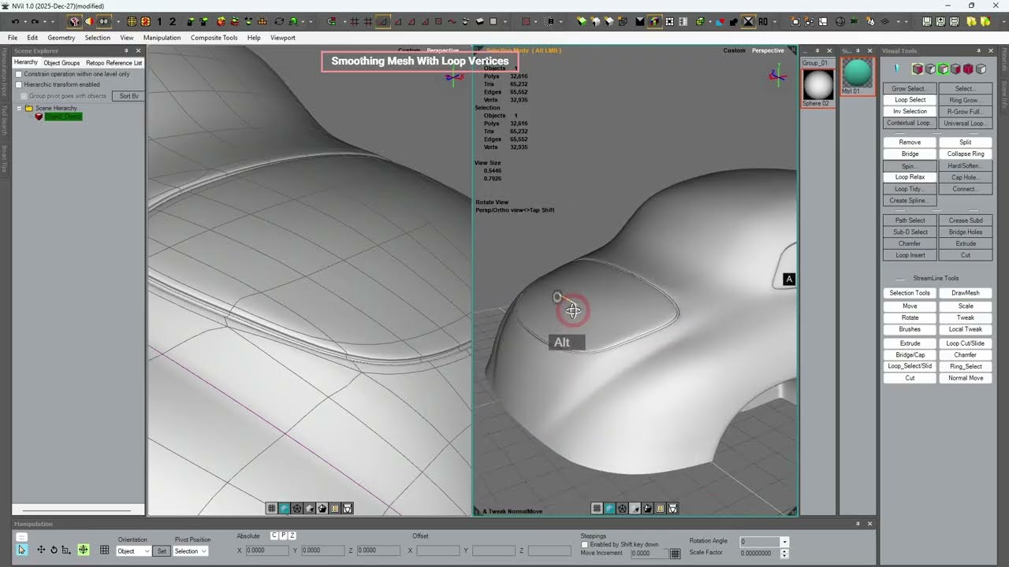
Task: Click the red magnet snap icon
Action: pos(332,22)
